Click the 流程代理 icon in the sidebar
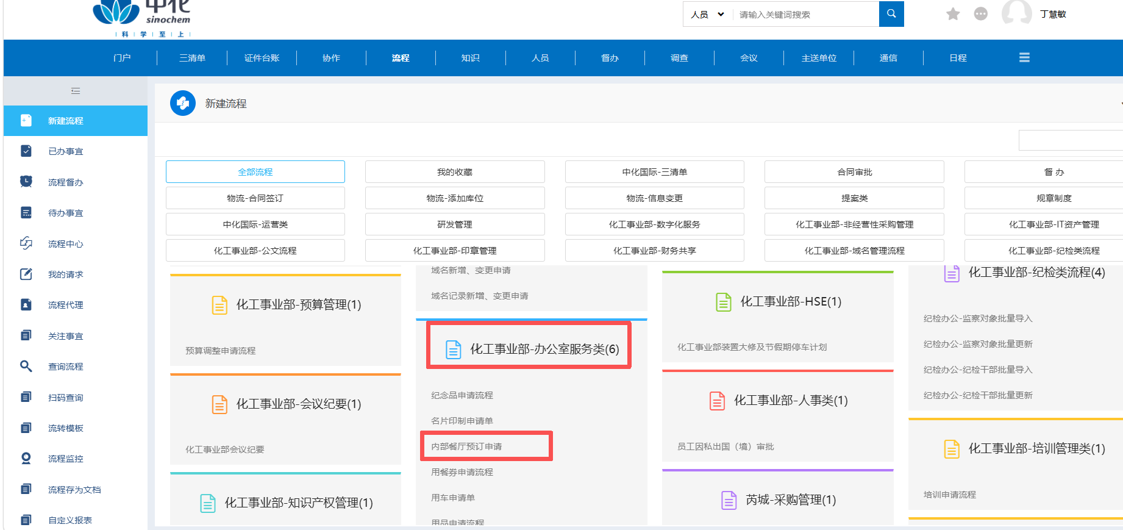 pos(26,304)
